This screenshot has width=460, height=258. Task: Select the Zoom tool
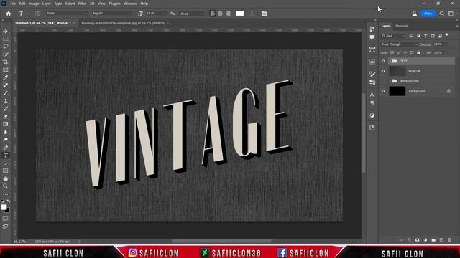coord(6,186)
